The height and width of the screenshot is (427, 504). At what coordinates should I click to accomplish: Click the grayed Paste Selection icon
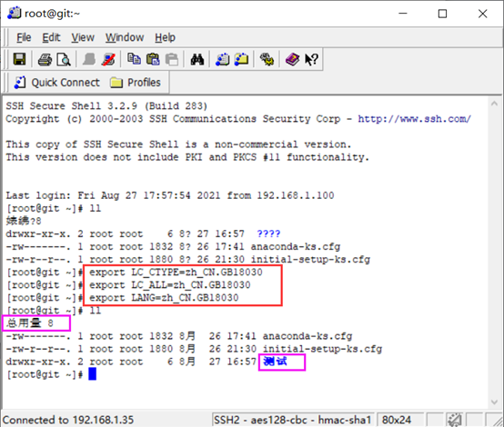tap(172, 60)
